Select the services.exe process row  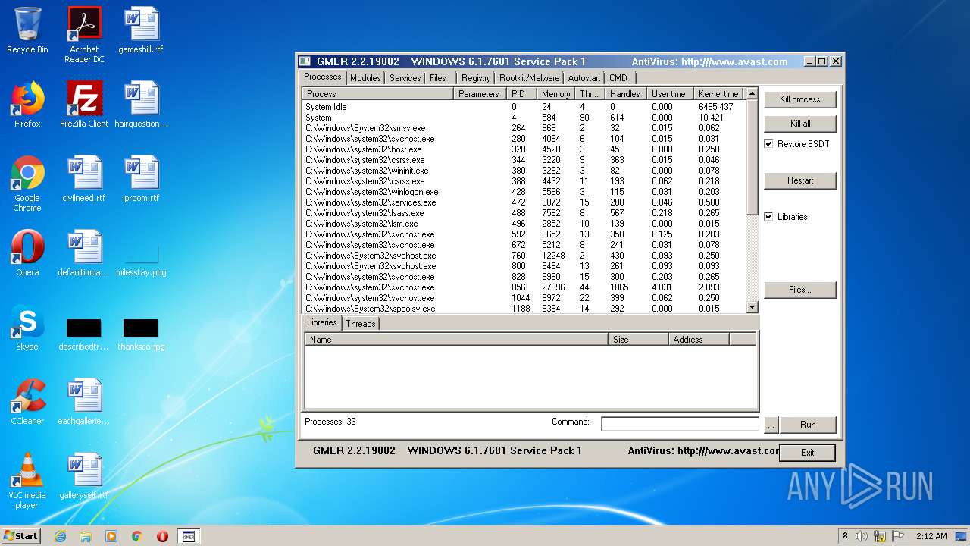pyautogui.click(x=524, y=202)
